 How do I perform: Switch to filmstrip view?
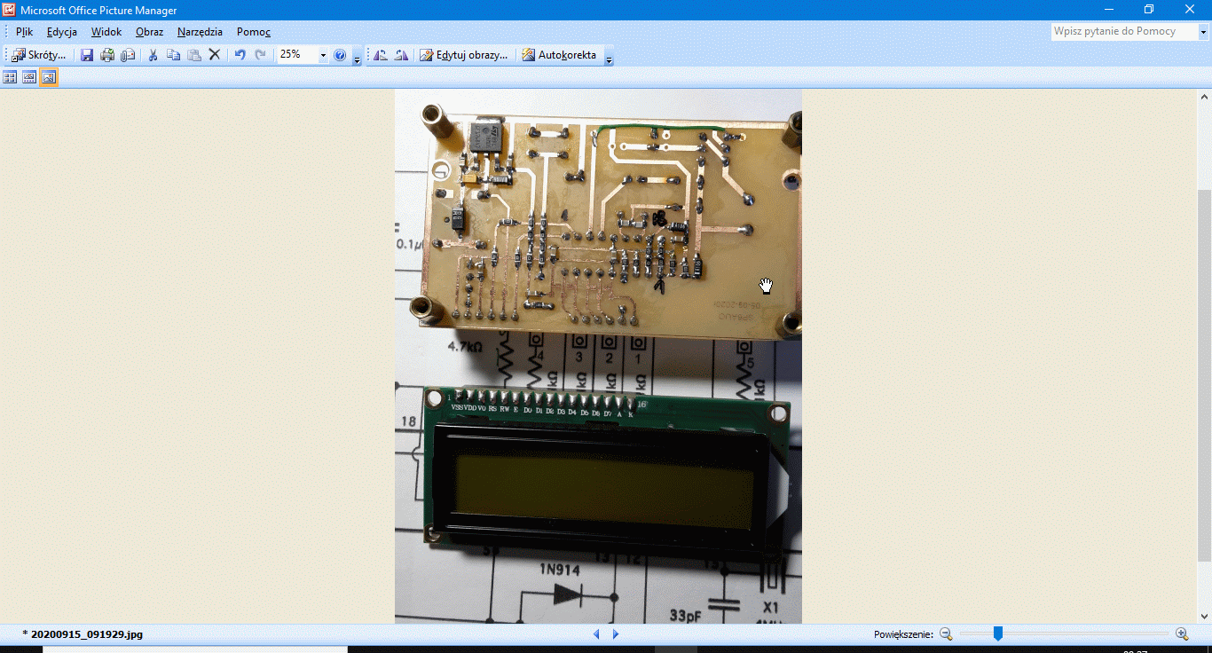(29, 77)
